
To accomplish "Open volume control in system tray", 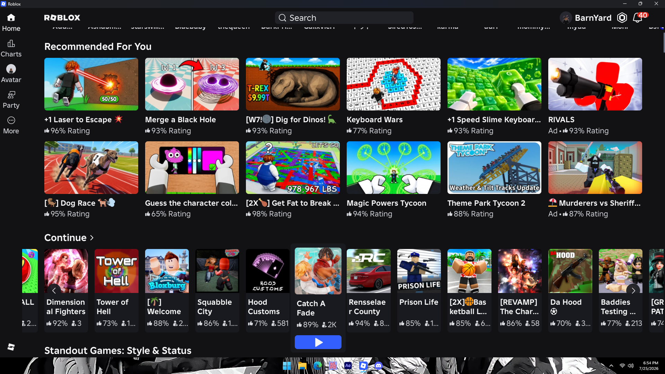I will click(631, 366).
